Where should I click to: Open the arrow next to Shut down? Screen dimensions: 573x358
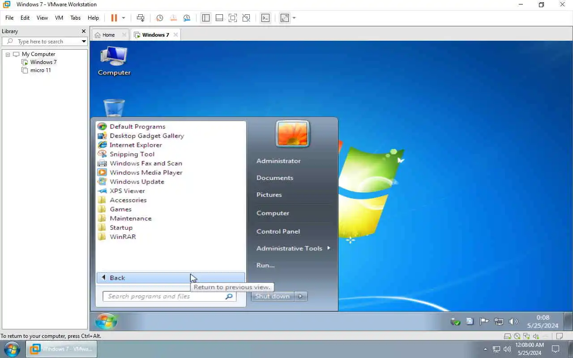pos(301,296)
